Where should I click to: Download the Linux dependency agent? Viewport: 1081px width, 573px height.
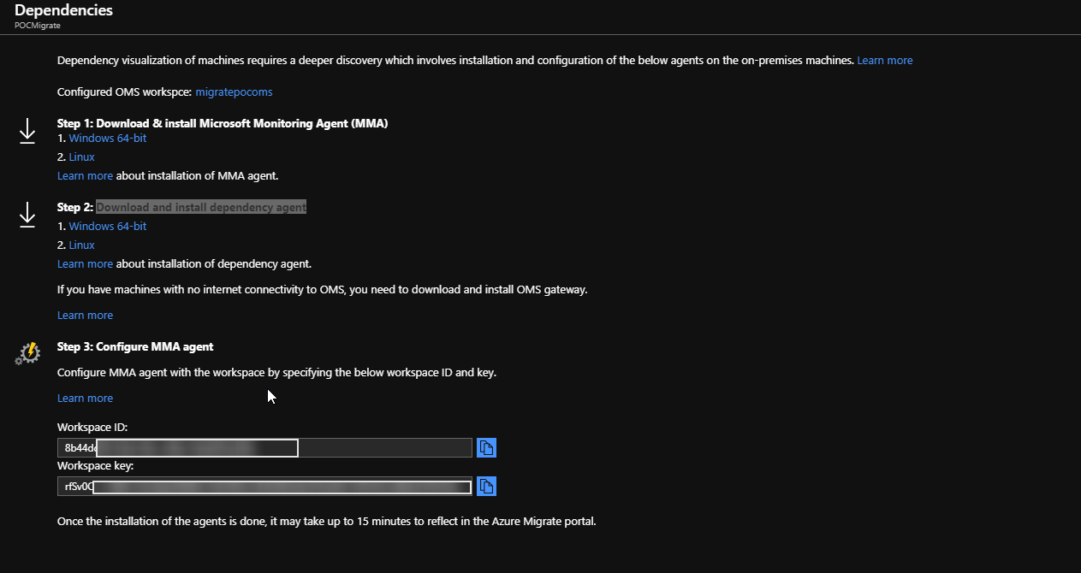81,245
